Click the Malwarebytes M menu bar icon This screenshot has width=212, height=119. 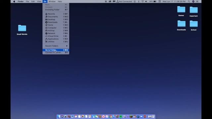click(114, 1)
